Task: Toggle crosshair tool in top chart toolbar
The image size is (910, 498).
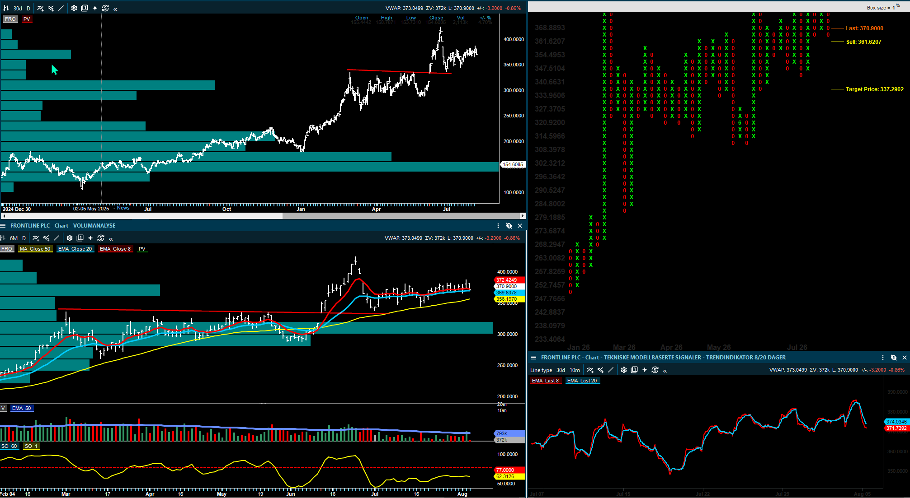Action: pyautogui.click(x=95, y=8)
